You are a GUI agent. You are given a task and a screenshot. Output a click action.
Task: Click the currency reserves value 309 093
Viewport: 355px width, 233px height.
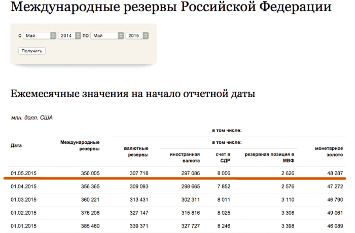click(x=139, y=186)
